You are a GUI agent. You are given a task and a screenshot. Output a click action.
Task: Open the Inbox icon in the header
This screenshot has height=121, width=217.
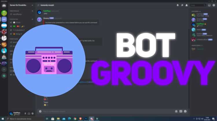coord(209,5)
